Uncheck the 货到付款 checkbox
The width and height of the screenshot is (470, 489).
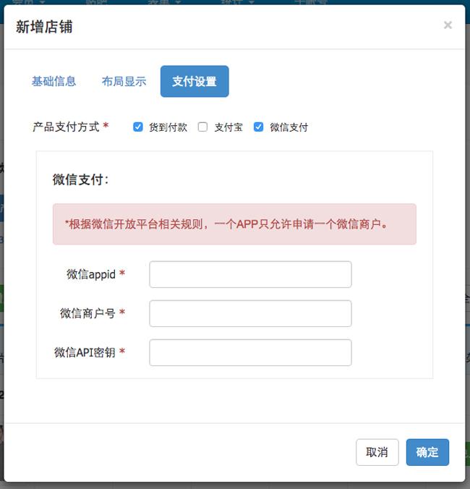(138, 127)
